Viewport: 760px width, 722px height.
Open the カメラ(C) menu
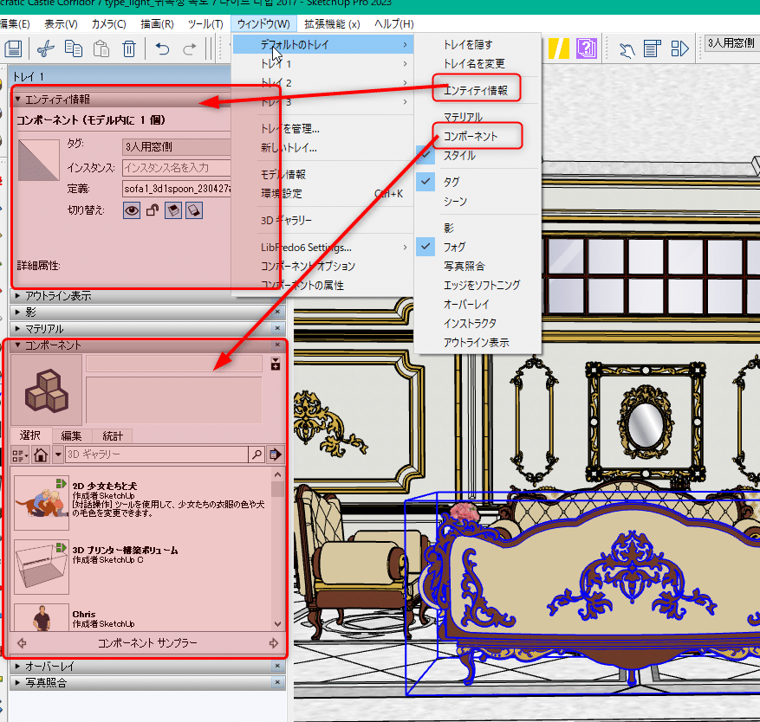(108, 24)
